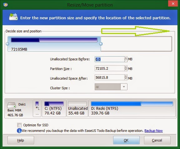This screenshot has height=149, width=180.
Task: Click the blue info icon near backup recommendation
Action: (x=19, y=131)
